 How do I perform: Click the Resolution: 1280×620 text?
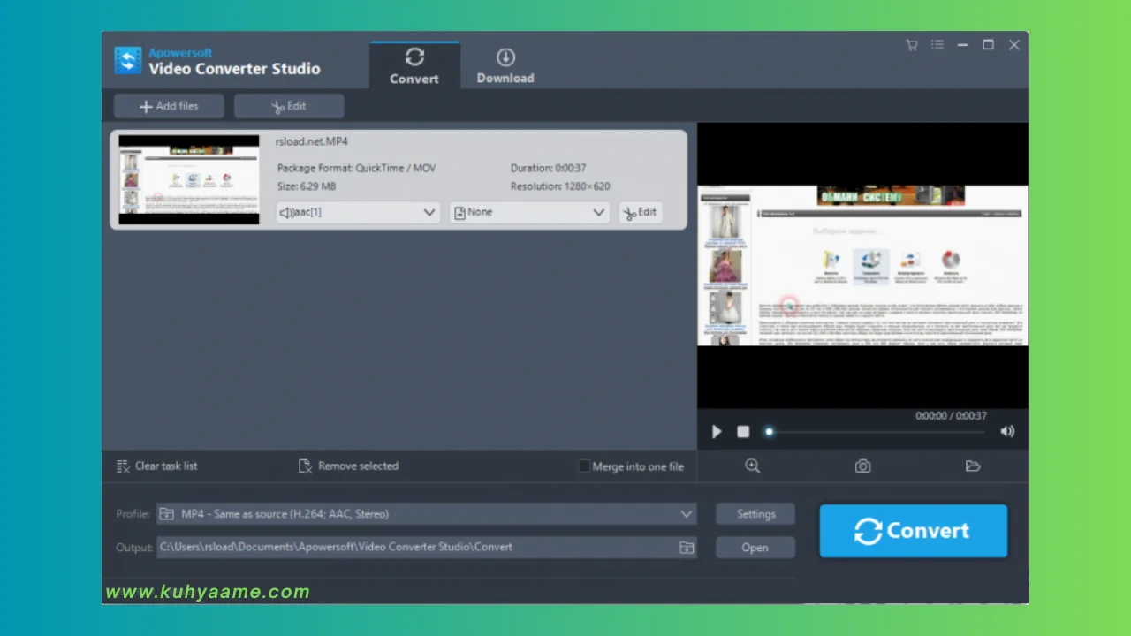tap(560, 186)
